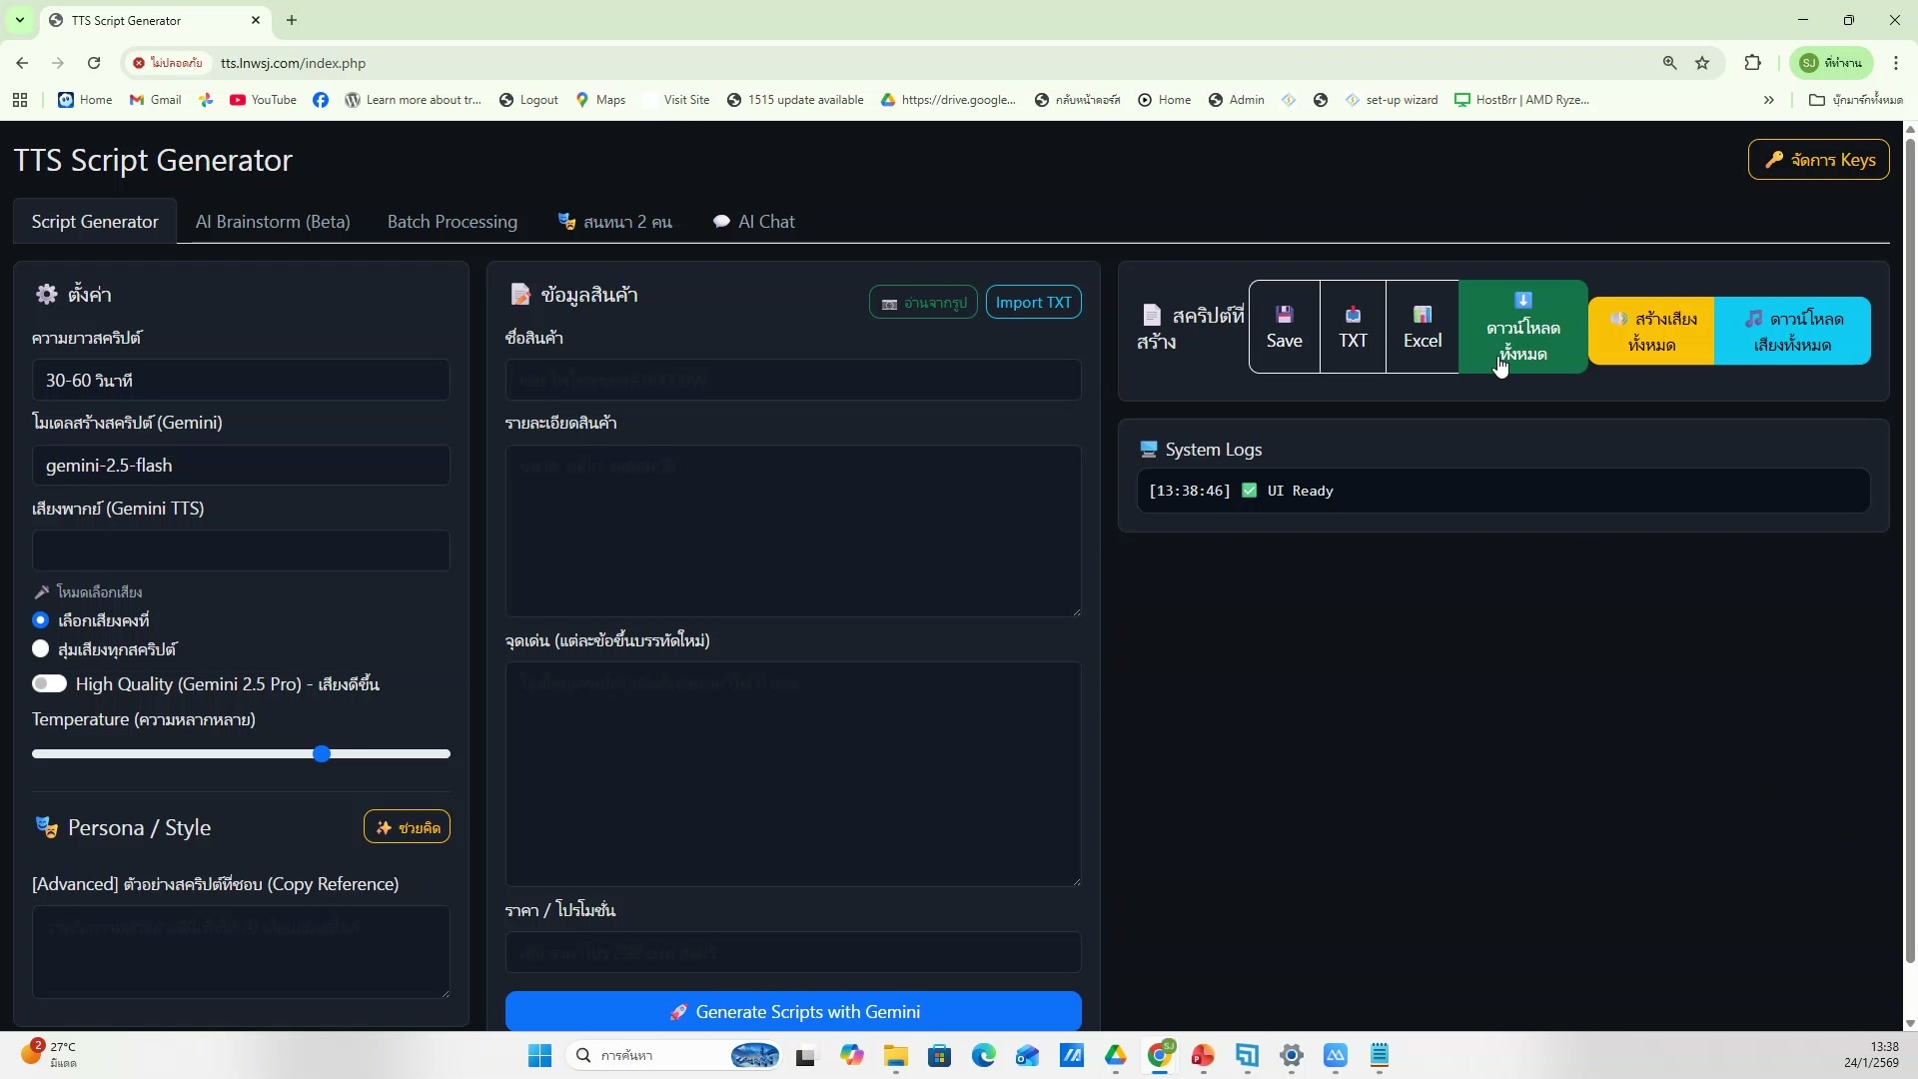Open the Gemini TTS voice dropdown
Screen dimensions: 1918x1079
241,551
